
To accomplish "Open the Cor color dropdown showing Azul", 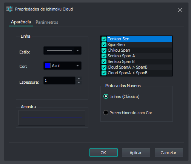I will 62,66.
